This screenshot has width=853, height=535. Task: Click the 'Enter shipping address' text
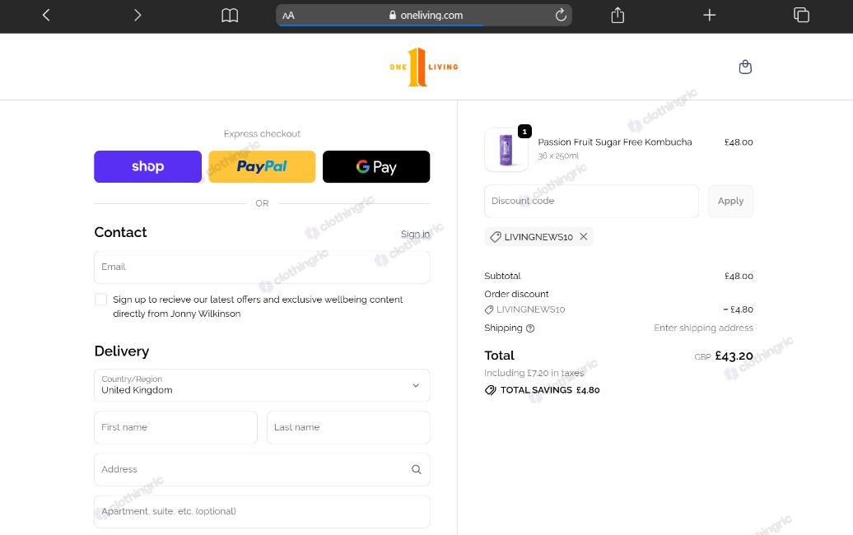click(703, 328)
